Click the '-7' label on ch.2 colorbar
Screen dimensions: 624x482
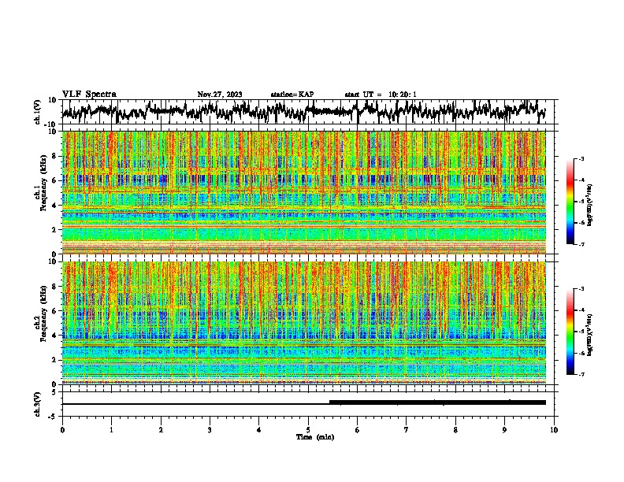point(581,374)
